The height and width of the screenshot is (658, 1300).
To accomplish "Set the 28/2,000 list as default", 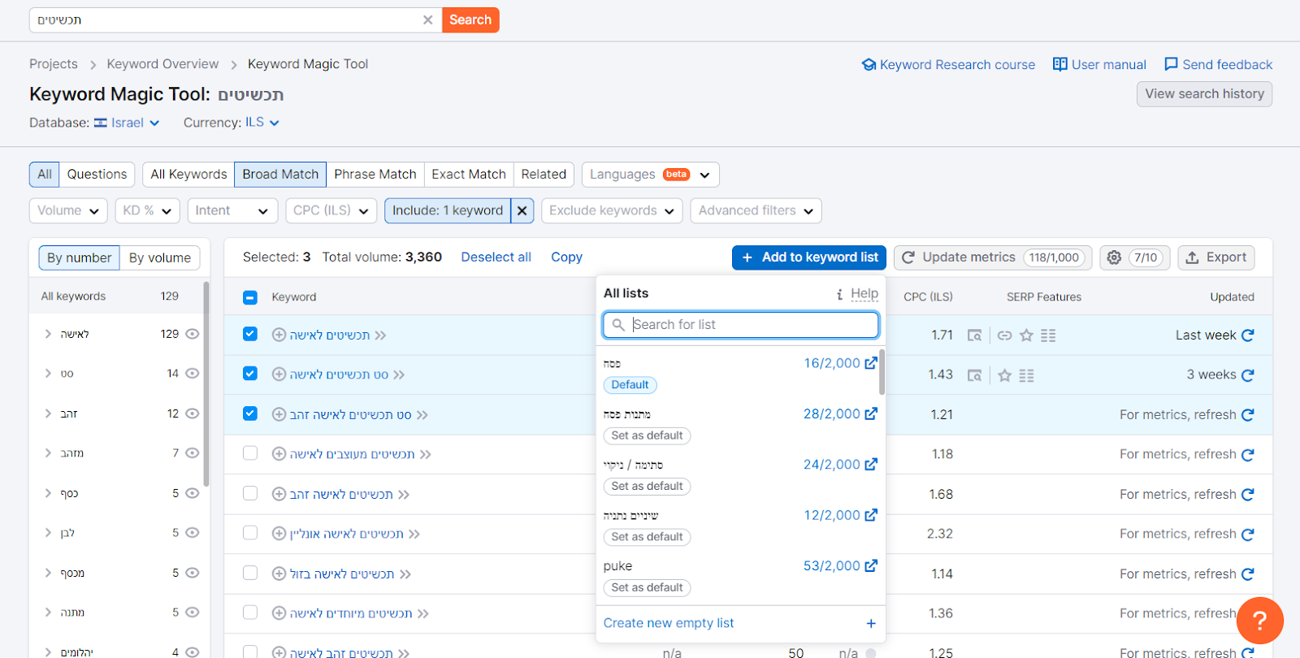I will [647, 435].
